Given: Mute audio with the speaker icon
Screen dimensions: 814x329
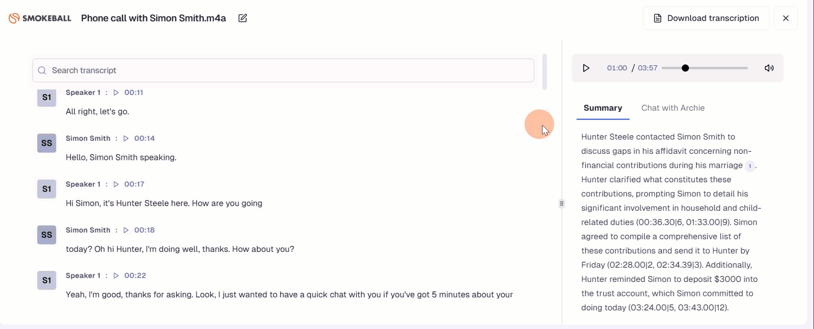Looking at the screenshot, I should [x=769, y=68].
